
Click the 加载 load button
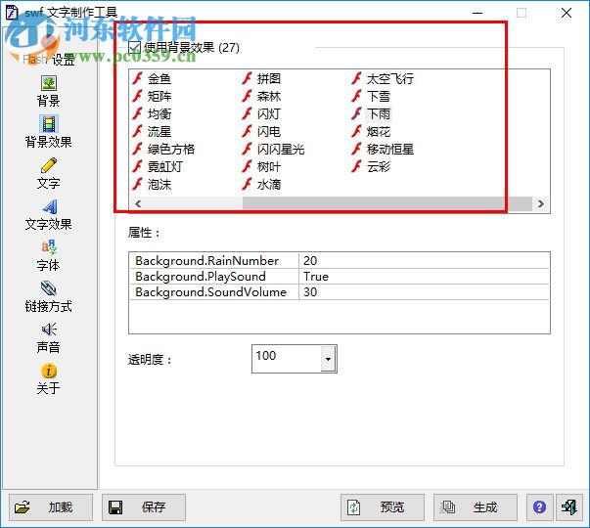[51, 507]
